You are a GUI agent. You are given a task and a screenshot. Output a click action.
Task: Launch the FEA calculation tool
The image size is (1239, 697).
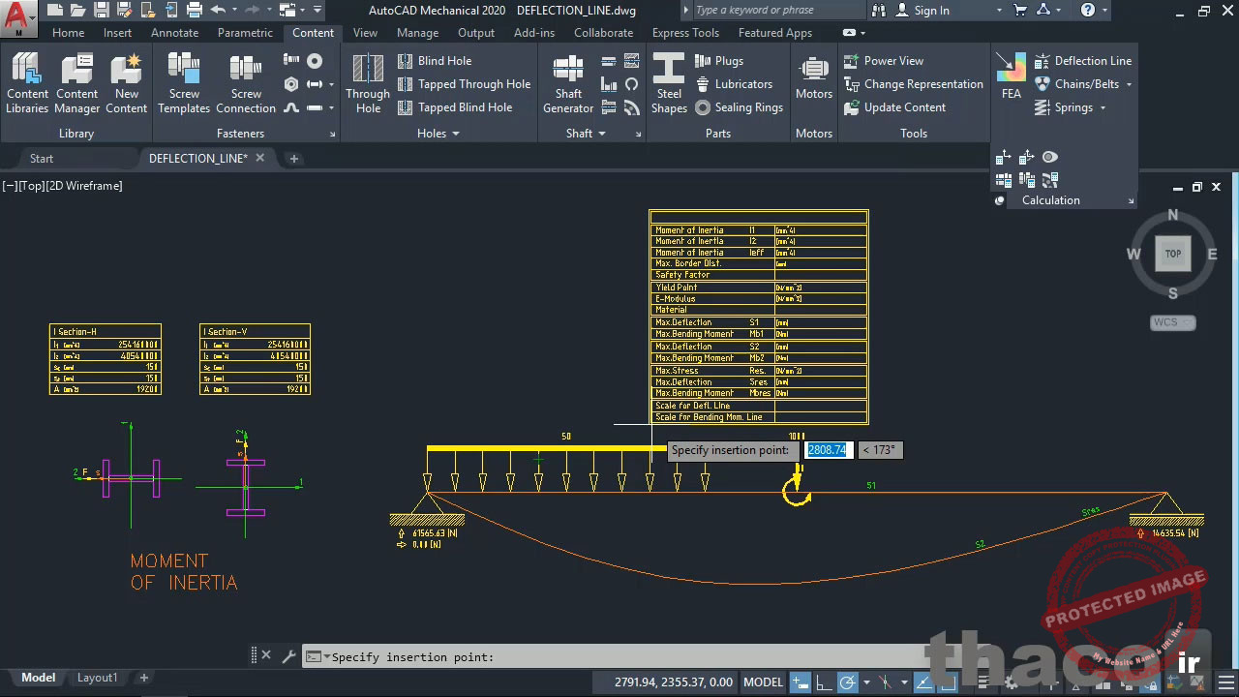click(x=1012, y=76)
